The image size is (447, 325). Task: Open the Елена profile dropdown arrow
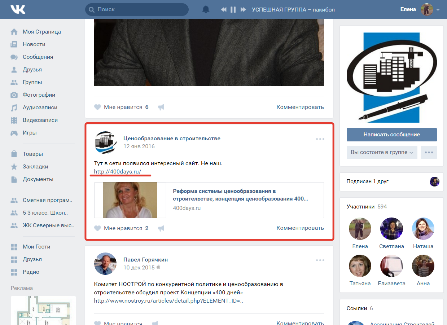pos(438,10)
